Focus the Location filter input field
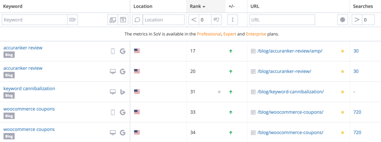The width and height of the screenshot is (381, 142). point(164,20)
